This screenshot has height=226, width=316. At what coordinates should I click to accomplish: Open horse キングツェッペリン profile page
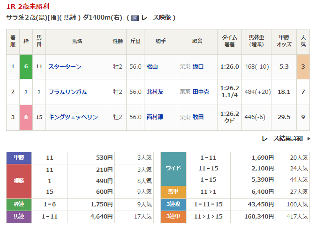pos(73,117)
